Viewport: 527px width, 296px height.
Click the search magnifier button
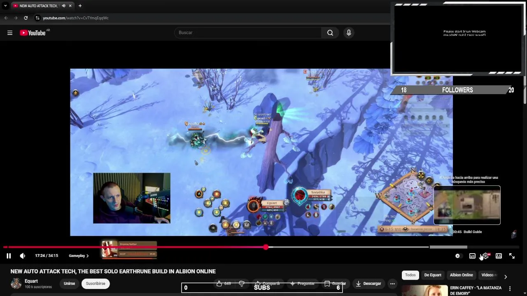[x=330, y=32]
